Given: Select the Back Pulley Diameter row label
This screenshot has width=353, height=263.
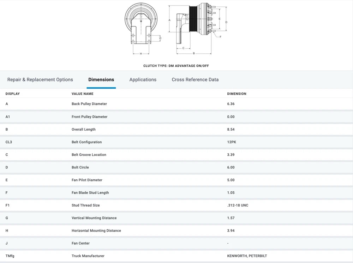Looking at the screenshot, I should (89, 104).
